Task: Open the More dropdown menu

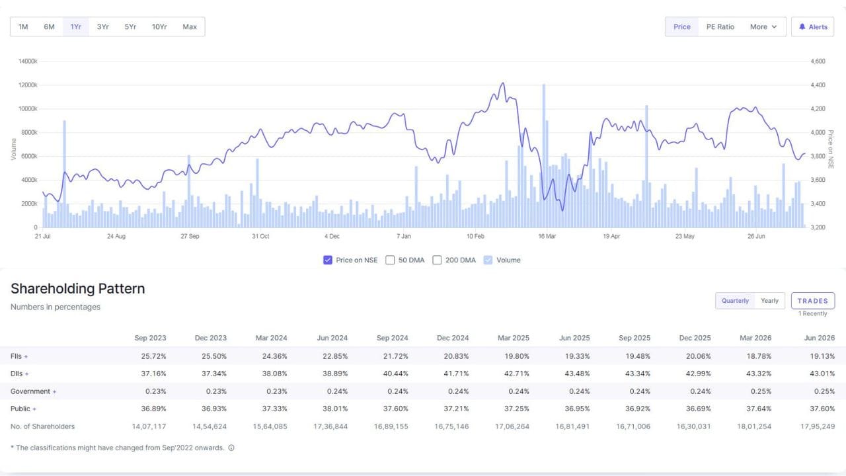Action: tap(763, 27)
